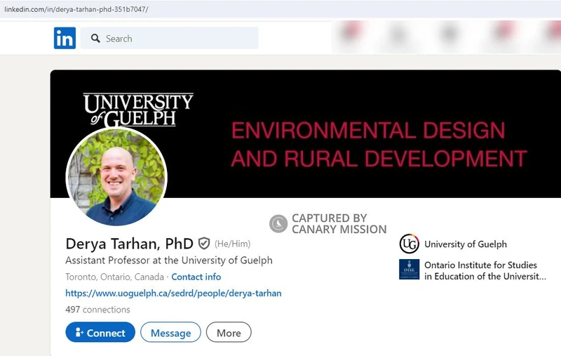Open University of Guelph experience link
This screenshot has width=561, height=356.
[x=466, y=244]
